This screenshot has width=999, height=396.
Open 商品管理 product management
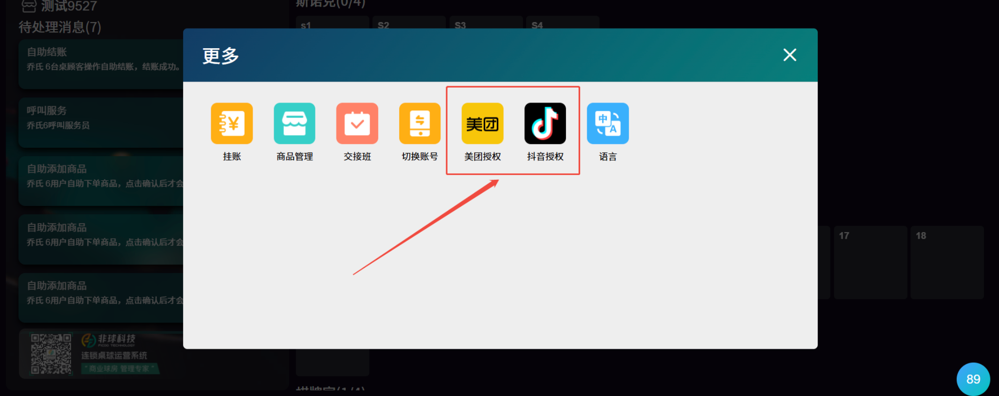click(294, 124)
